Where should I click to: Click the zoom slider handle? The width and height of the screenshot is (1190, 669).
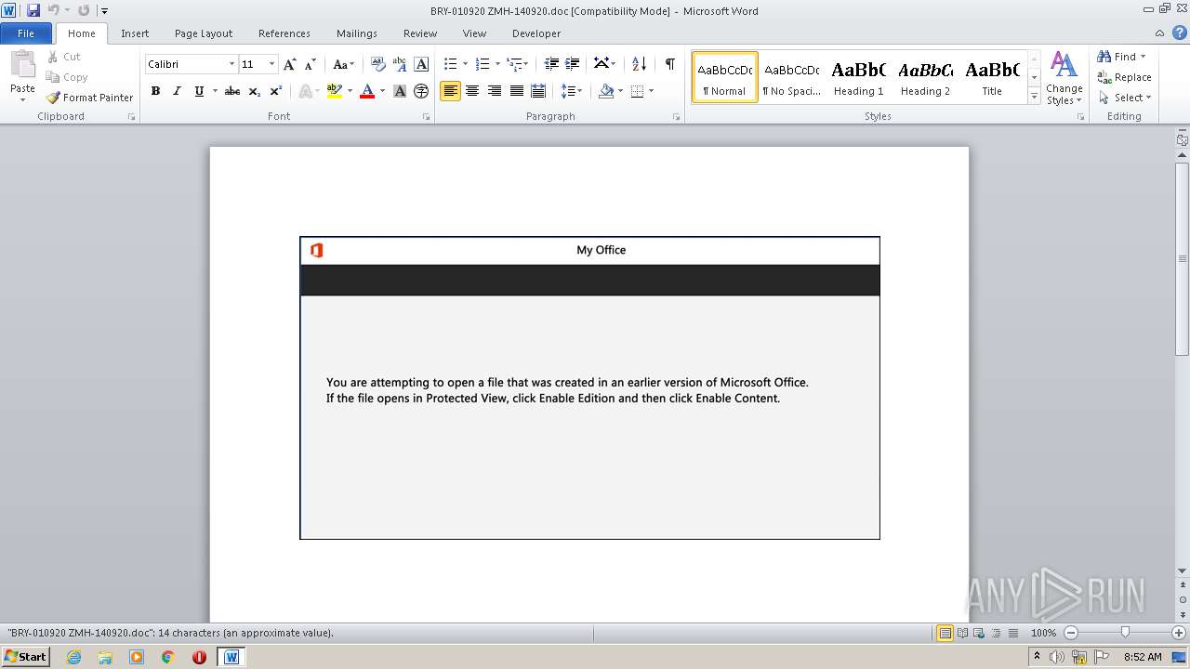tap(1125, 633)
